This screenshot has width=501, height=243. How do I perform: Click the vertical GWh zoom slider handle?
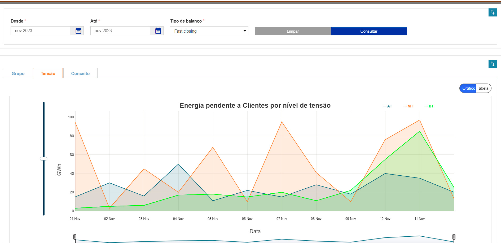click(x=43, y=159)
